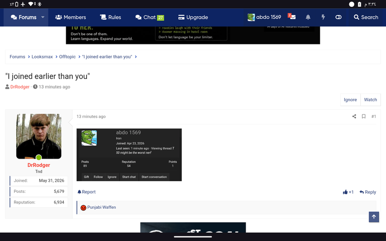The image size is (386, 241).
Task: Open the Upgrade page
Action: coord(193,17)
